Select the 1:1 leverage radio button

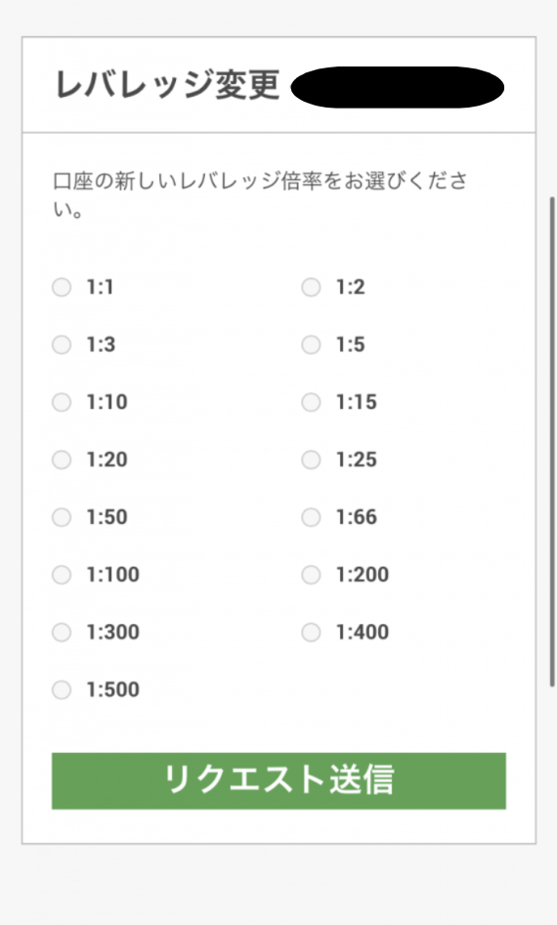click(x=62, y=287)
